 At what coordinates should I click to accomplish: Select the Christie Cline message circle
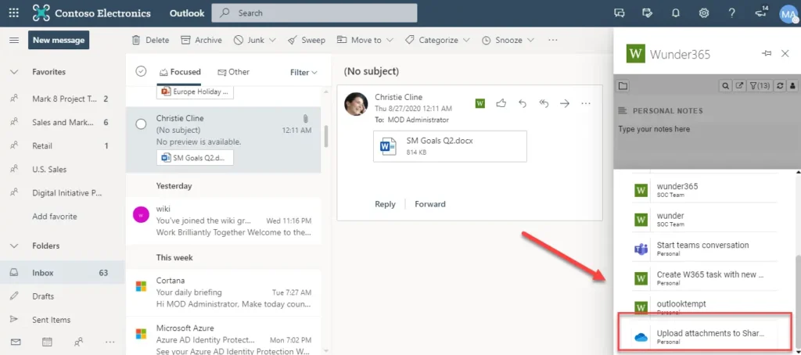click(x=141, y=124)
